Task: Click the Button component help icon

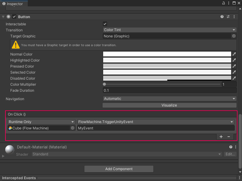Action: click(x=222, y=17)
